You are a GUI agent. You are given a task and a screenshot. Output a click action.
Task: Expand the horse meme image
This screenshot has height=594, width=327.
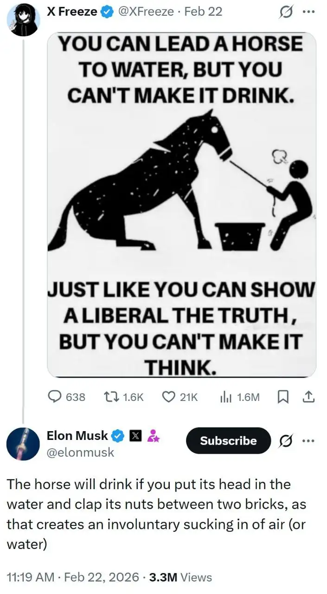181,204
